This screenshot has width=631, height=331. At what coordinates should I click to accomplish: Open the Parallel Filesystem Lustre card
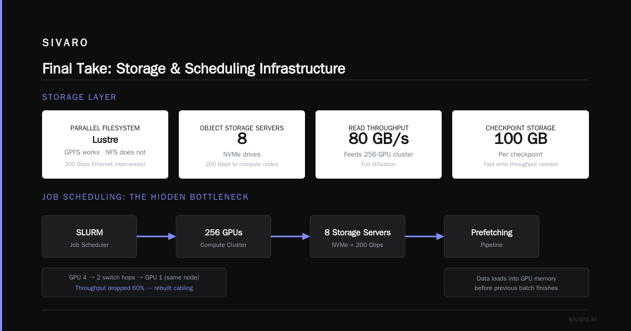point(105,144)
